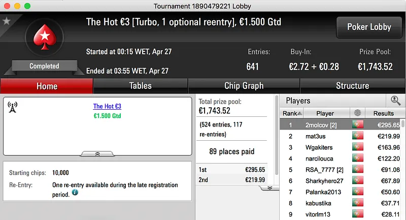Click Portugal flag next to 2molcov
406x220 pixels.
coord(357,125)
